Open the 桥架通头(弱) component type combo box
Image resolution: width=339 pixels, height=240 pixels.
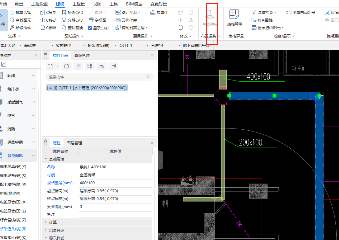102,46
